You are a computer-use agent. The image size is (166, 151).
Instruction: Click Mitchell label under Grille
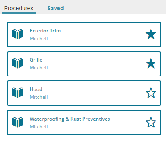click(39, 68)
